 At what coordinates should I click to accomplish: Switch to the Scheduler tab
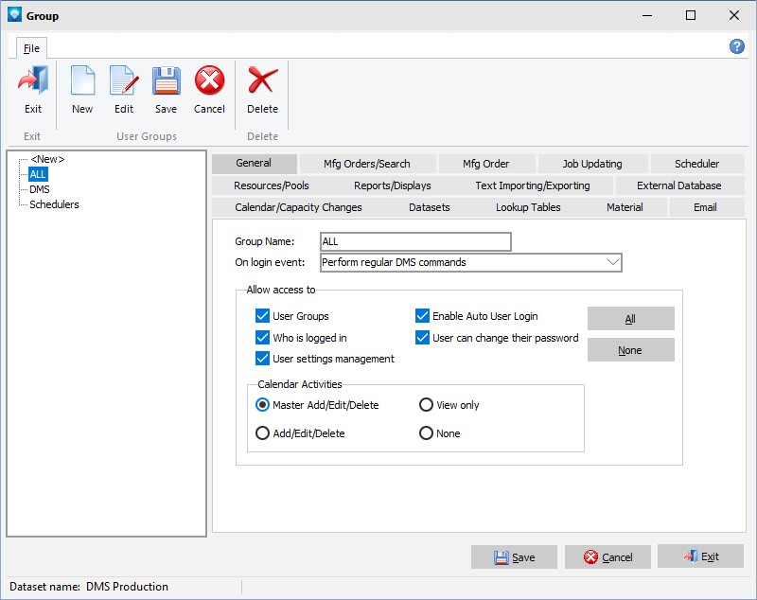pyautogui.click(x=696, y=164)
